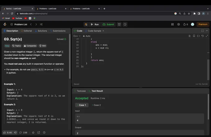Click the Easy difficulty badge

click(x=7, y=46)
